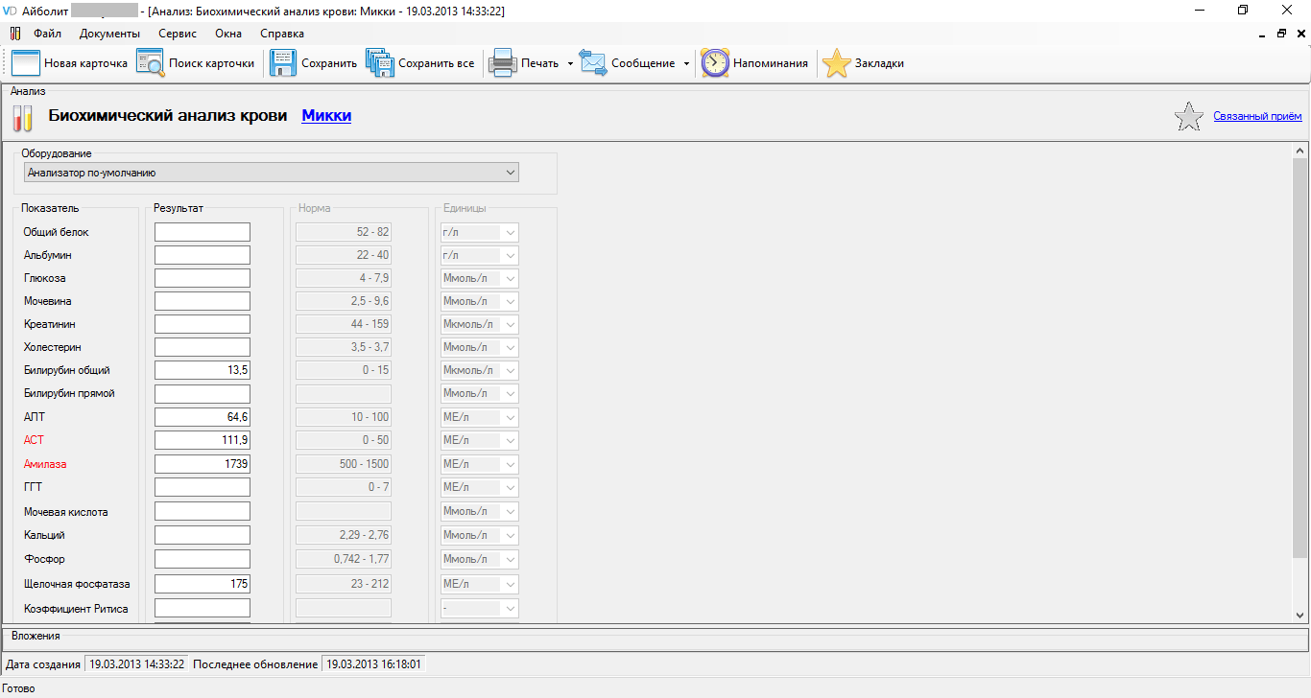Expand units dropdown for Общий белок
Viewport: 1311px width, 698px height.
[x=510, y=232]
